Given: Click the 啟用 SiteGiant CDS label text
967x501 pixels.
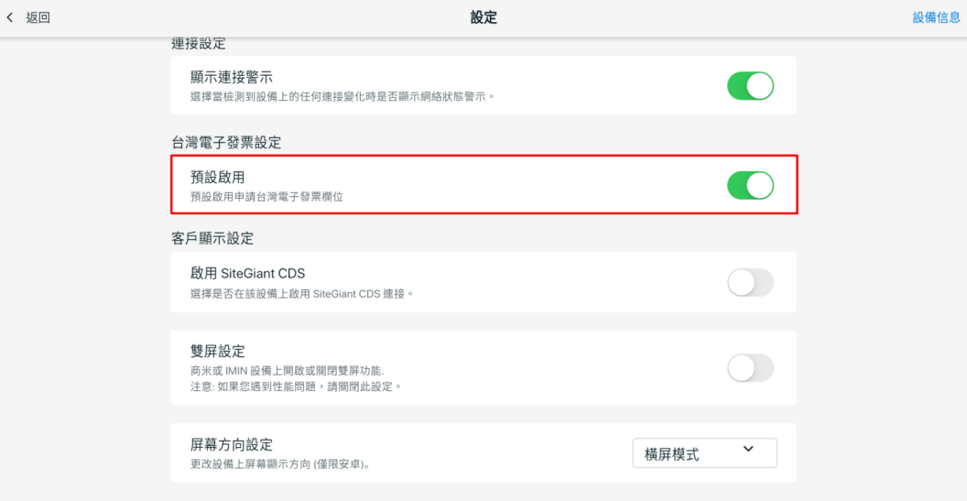Looking at the screenshot, I should tap(247, 274).
